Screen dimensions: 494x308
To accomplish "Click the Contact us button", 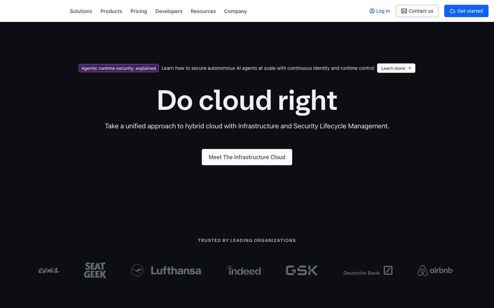I will (417, 11).
